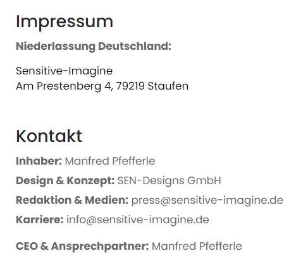The width and height of the screenshot is (296, 263).
Task: Click the SEN-Designs GmbH text
Action: 170,181
